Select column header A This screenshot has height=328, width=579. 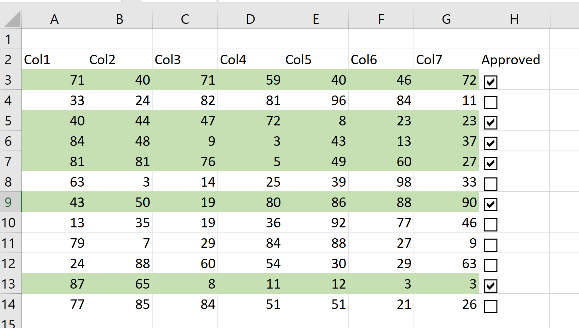(x=54, y=19)
